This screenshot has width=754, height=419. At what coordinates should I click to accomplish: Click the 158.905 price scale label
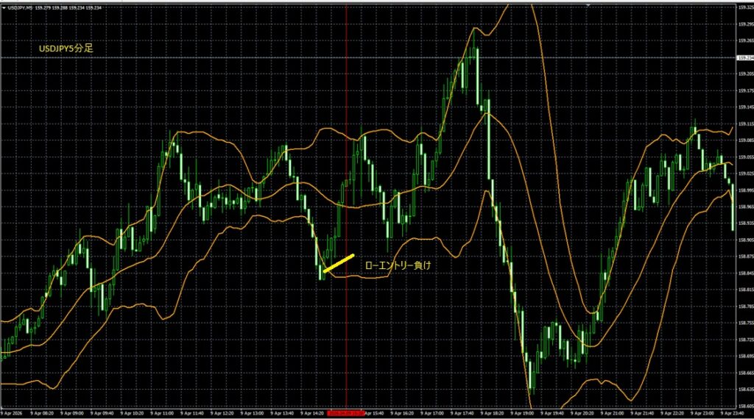click(745, 240)
